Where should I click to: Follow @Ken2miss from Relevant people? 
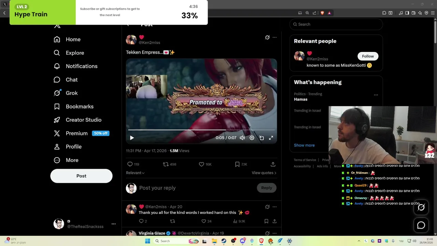click(x=368, y=56)
